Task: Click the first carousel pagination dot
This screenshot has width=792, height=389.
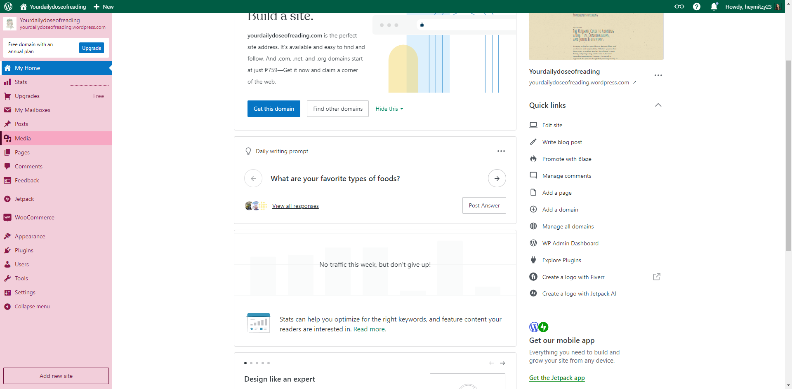Action: [245, 363]
